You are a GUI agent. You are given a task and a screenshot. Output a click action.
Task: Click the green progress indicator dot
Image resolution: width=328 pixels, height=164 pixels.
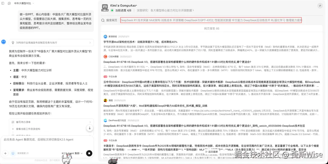[x=112, y=10]
